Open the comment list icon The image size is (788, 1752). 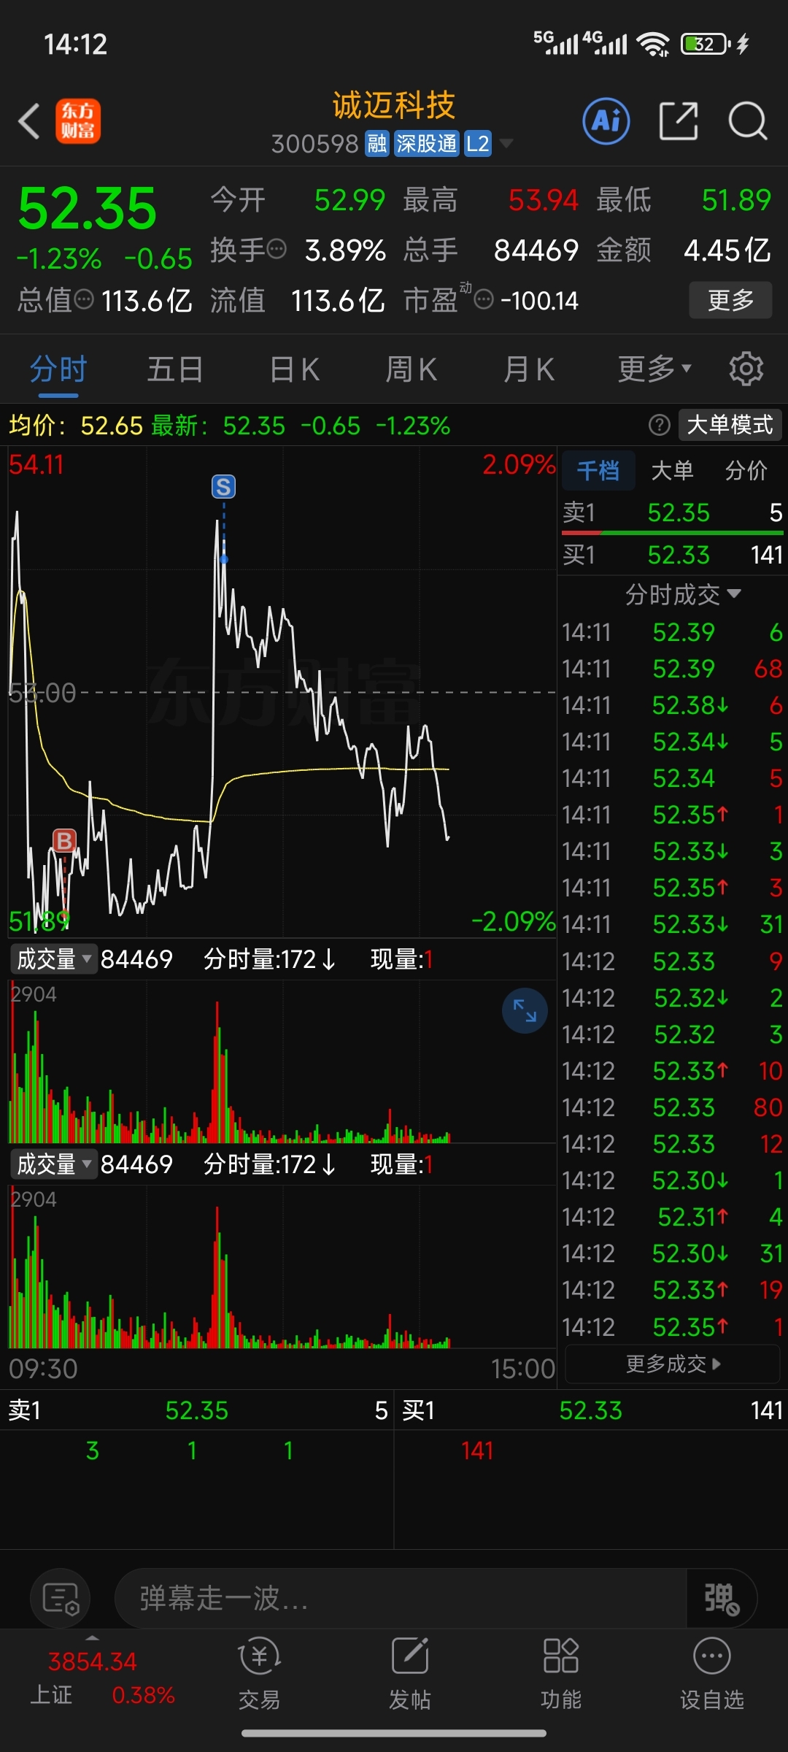[61, 1599]
